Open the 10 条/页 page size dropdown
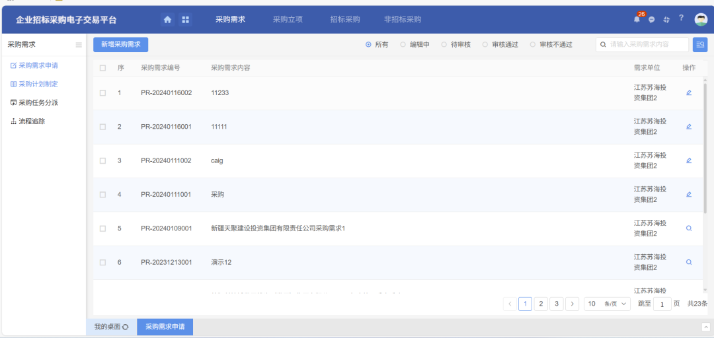Screen dimensions: 714x338 (x=606, y=304)
